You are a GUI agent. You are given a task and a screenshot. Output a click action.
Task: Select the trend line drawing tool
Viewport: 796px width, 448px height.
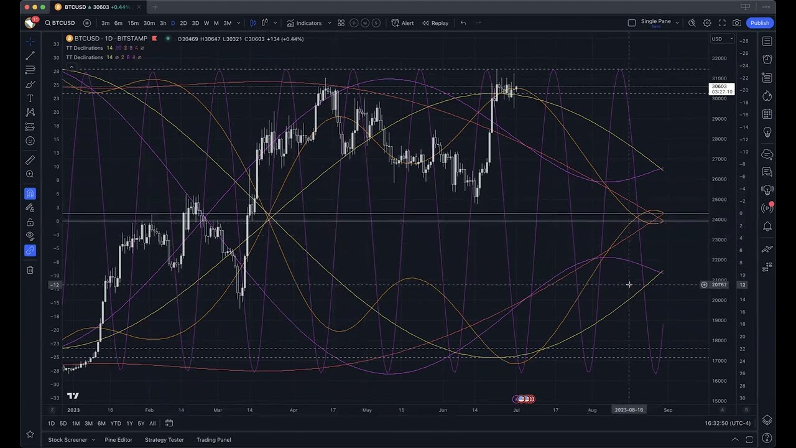point(30,55)
